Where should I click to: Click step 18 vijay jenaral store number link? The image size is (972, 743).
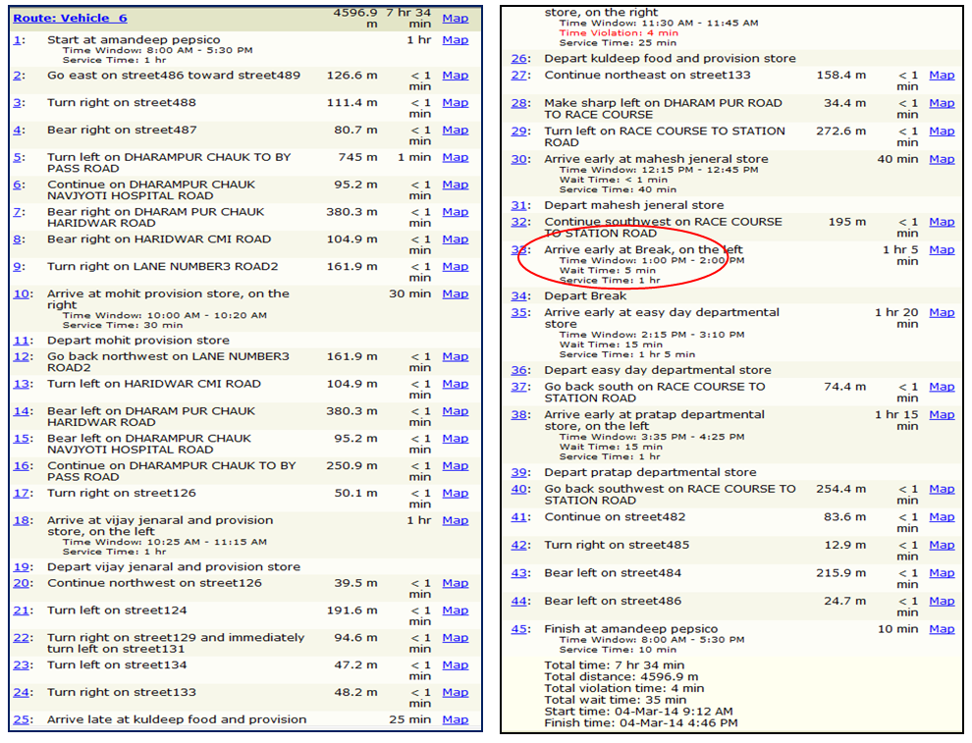click(x=22, y=520)
